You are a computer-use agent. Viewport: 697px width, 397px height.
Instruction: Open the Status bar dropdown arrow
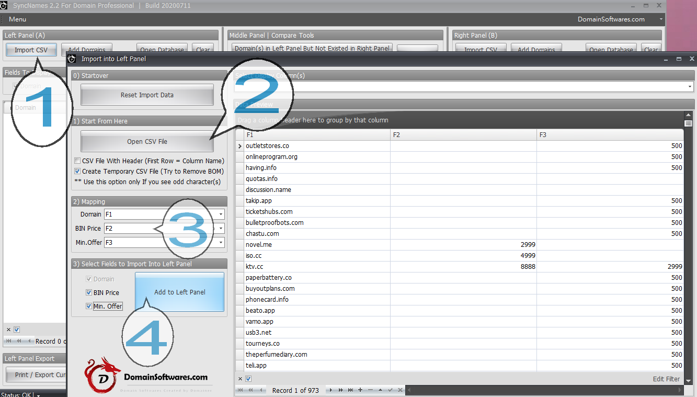tap(38, 395)
